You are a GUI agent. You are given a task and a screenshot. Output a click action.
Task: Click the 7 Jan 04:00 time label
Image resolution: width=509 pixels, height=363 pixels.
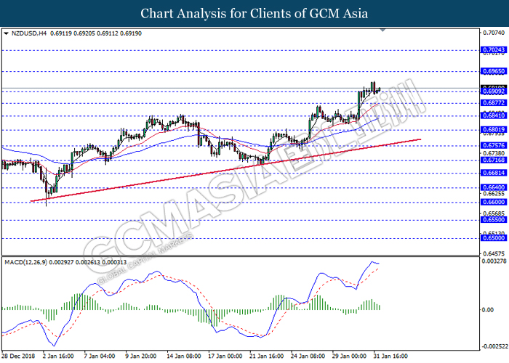click(100, 356)
